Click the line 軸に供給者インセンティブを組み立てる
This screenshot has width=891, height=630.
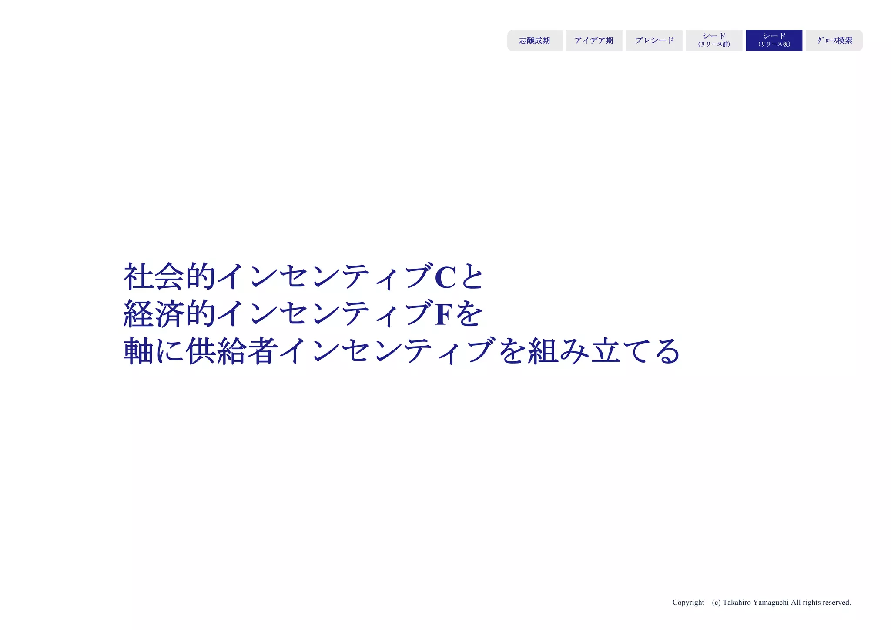pyautogui.click(x=402, y=351)
